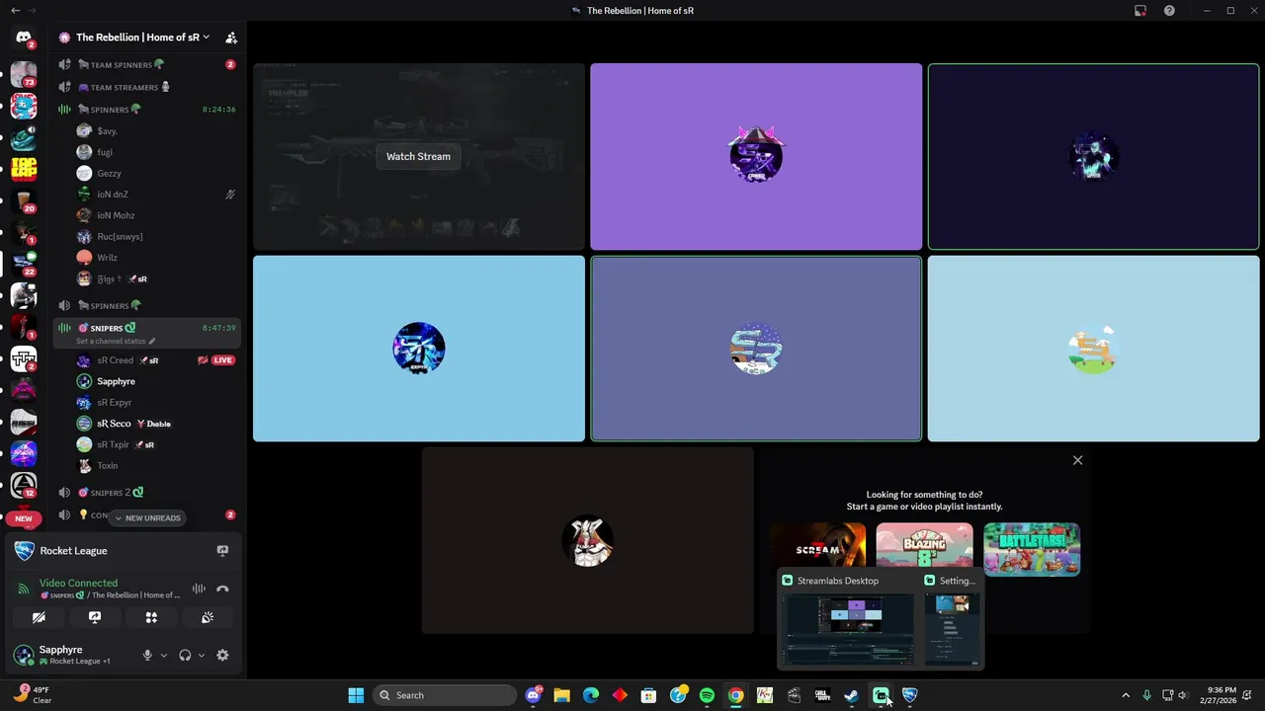This screenshot has width=1265, height=711.
Task: Select the Streamlabs Settings window preview
Action: 953,620
